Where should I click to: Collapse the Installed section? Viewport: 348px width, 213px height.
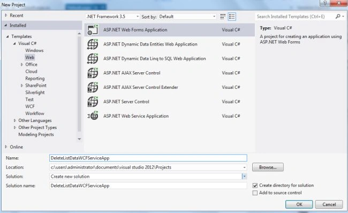[6, 25]
